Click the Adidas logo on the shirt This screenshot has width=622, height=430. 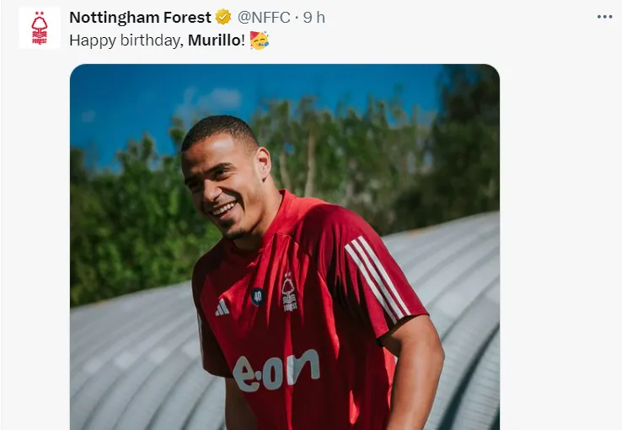[222, 308]
